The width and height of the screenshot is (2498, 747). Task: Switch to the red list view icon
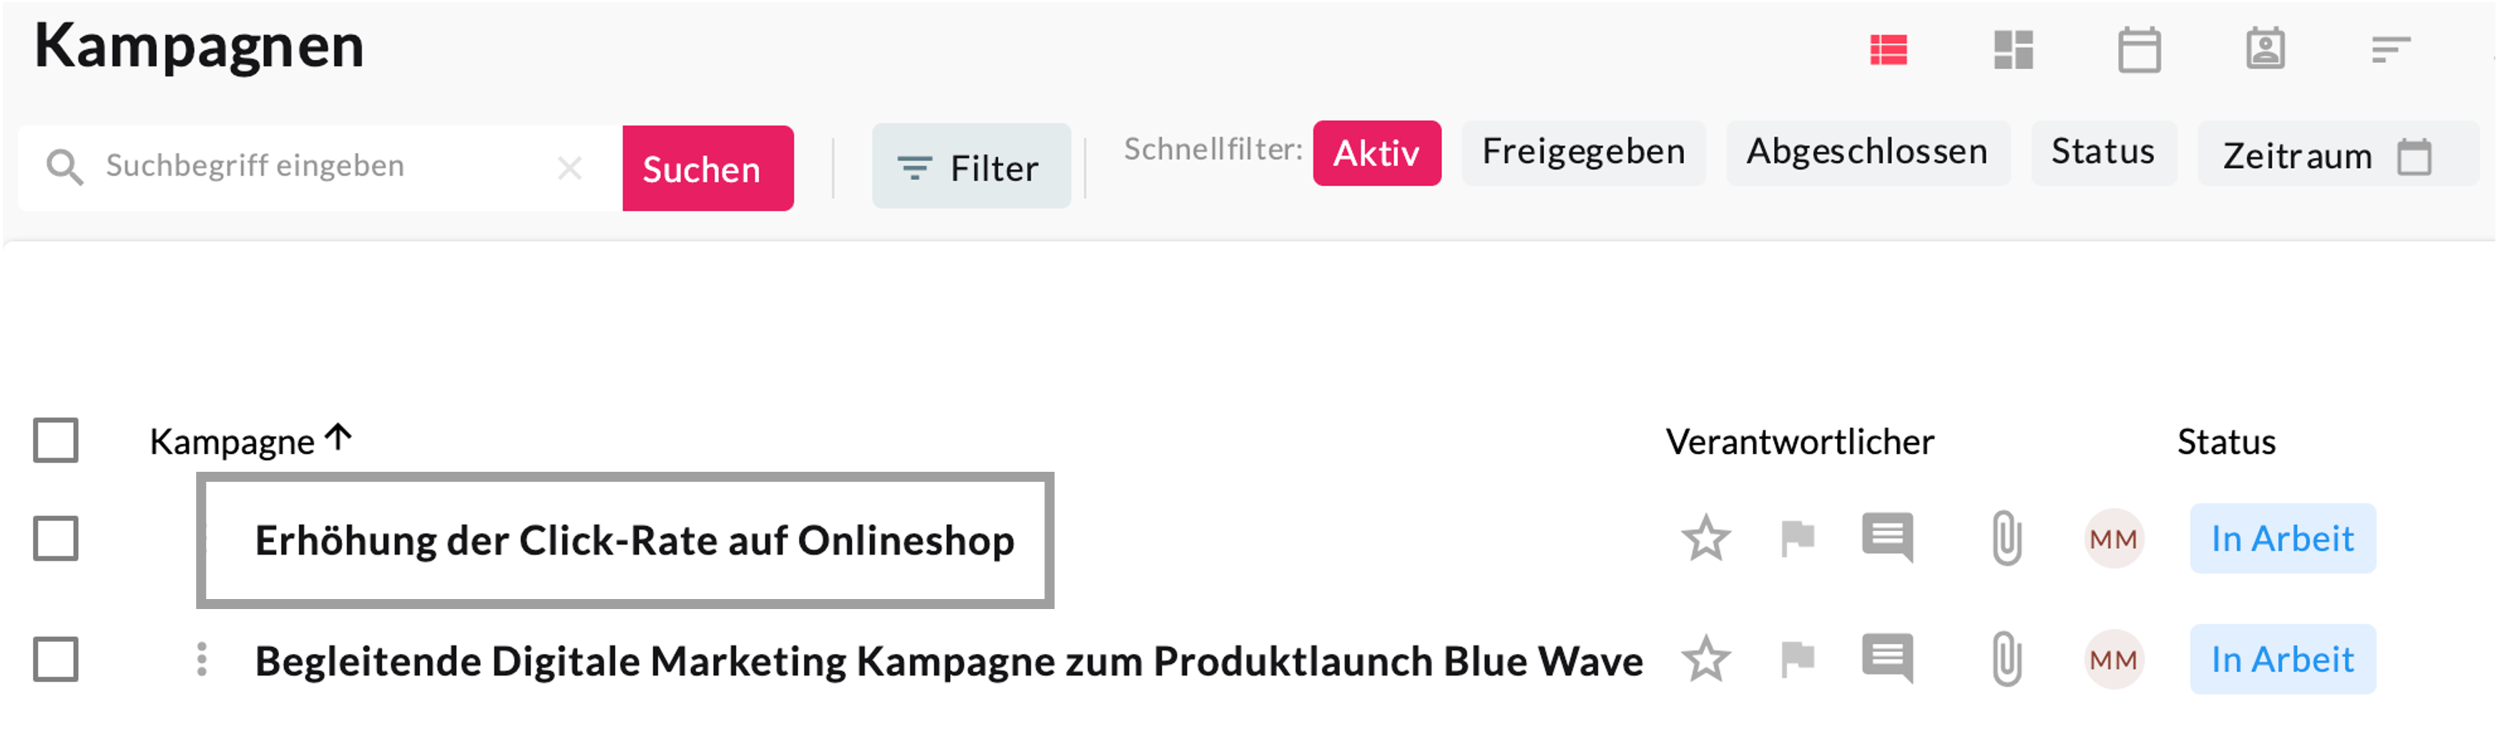(1888, 50)
